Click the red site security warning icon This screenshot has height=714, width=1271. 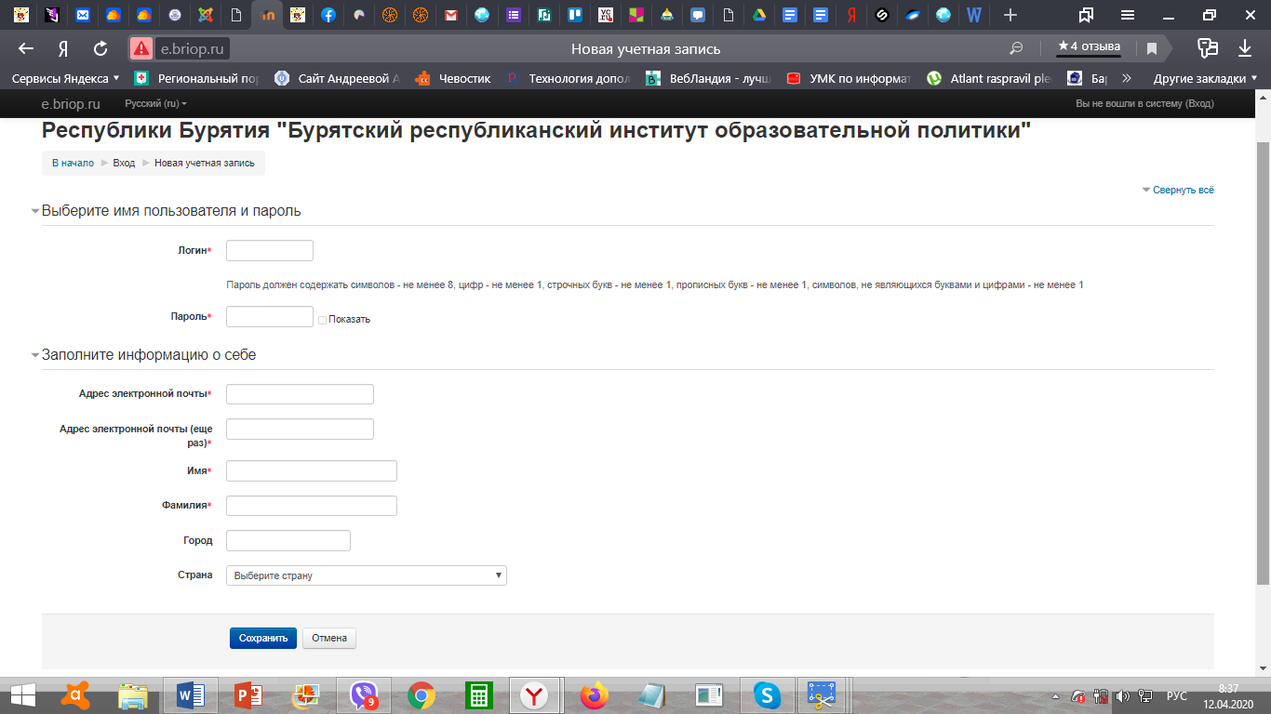tap(140, 49)
